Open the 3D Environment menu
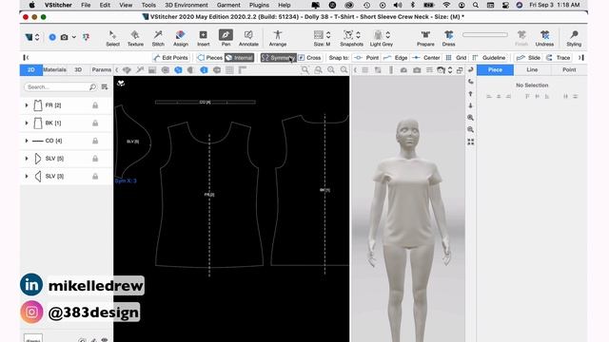Screen dimensions: 609x342 pos(187,5)
